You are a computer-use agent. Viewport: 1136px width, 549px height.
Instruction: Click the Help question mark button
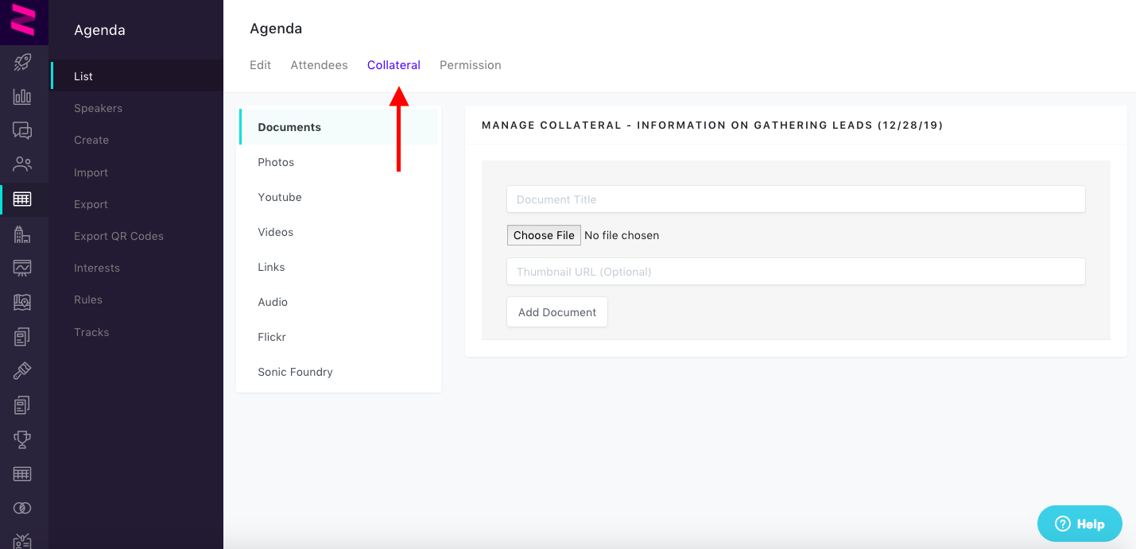tap(1080, 524)
